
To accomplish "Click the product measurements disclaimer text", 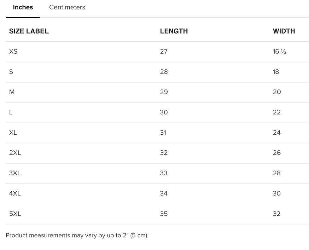I will click(77, 235).
